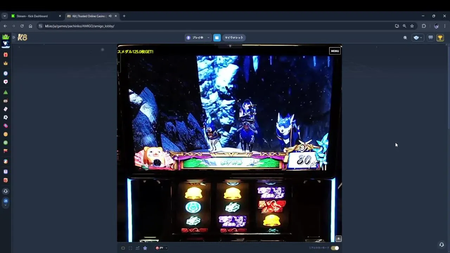Screen dimensions: 450x253
Task: Open マイウォレット button
Action: 234,38
